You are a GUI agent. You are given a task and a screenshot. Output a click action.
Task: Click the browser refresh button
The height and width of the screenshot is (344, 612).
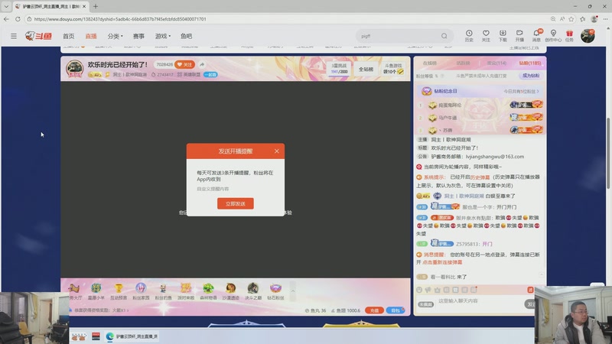tap(18, 18)
